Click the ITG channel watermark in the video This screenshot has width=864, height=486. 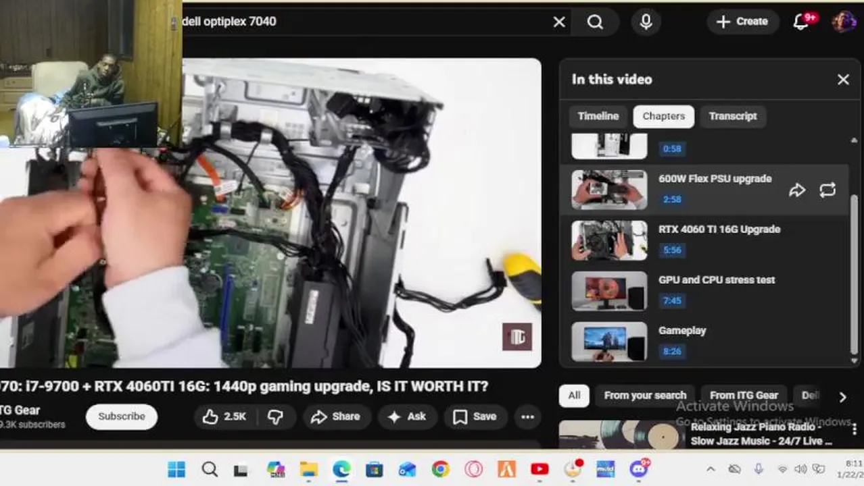point(517,337)
